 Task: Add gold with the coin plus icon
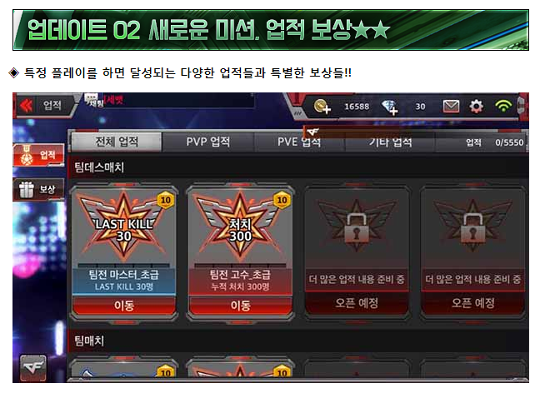point(322,107)
